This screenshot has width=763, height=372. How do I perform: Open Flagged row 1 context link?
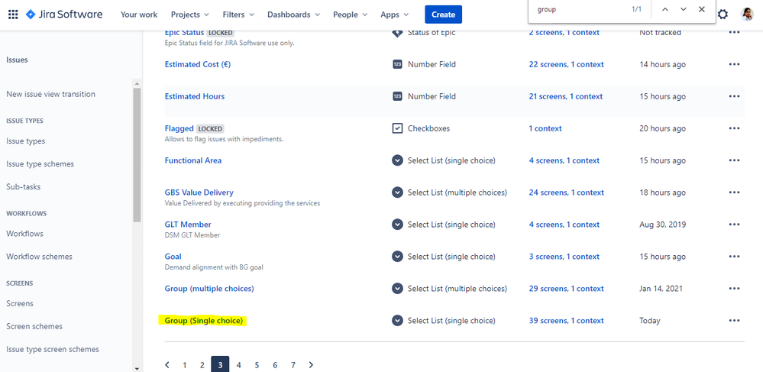pos(545,128)
